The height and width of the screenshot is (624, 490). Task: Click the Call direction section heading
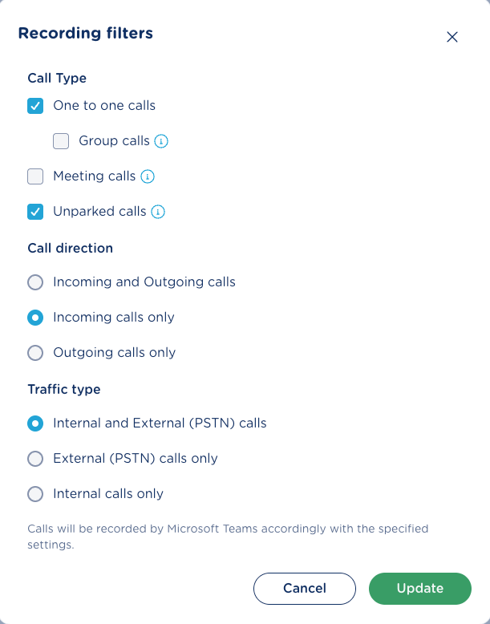click(70, 249)
